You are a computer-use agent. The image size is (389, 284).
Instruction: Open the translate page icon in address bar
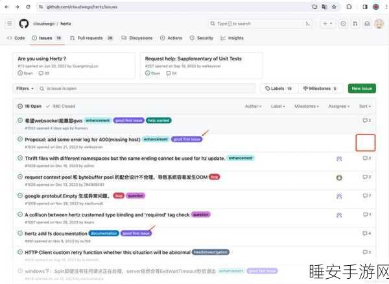coord(324,7)
